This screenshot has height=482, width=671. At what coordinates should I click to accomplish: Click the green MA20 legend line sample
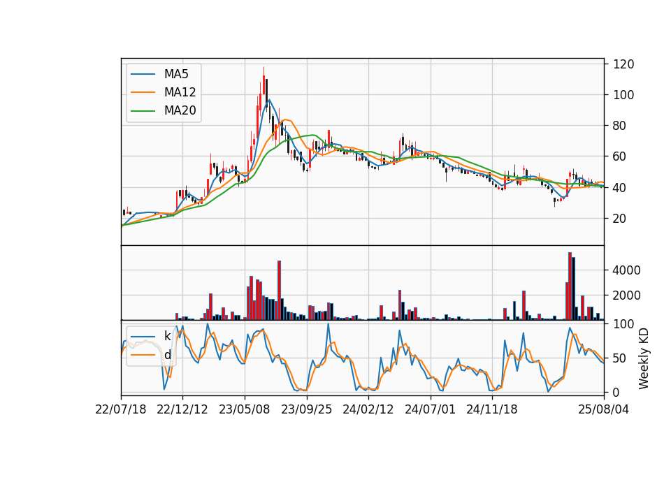pyautogui.click(x=143, y=110)
